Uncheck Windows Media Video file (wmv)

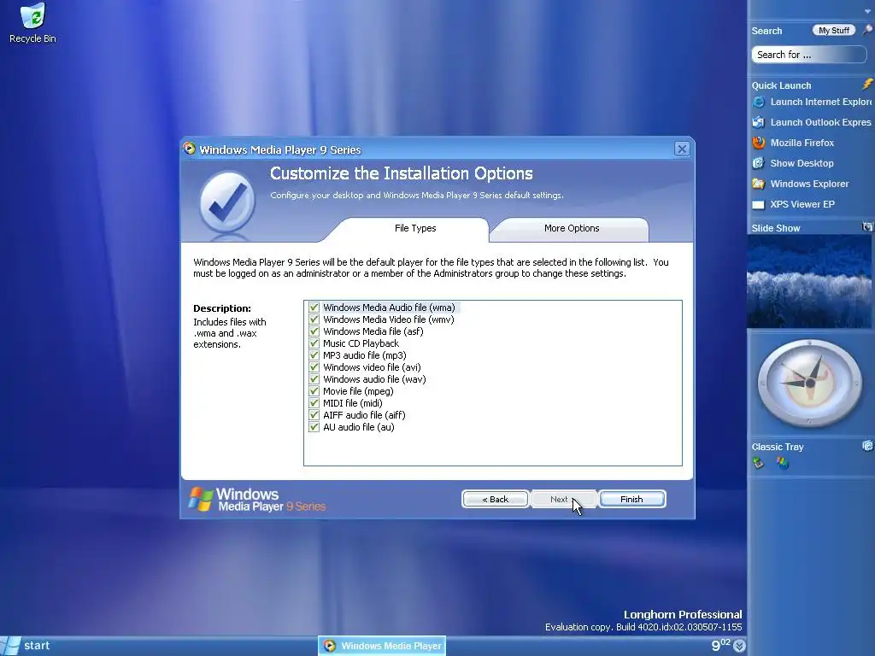click(314, 319)
